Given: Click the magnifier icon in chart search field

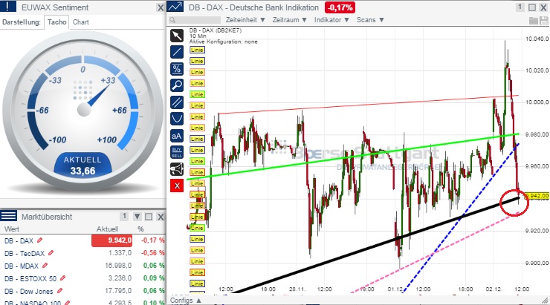Looking at the screenshot, I should (172, 20).
